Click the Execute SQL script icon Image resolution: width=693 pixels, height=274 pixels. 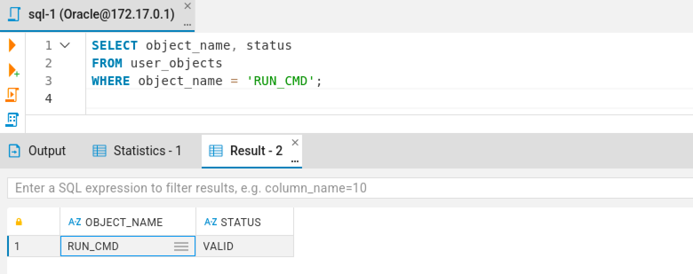pyautogui.click(x=12, y=94)
